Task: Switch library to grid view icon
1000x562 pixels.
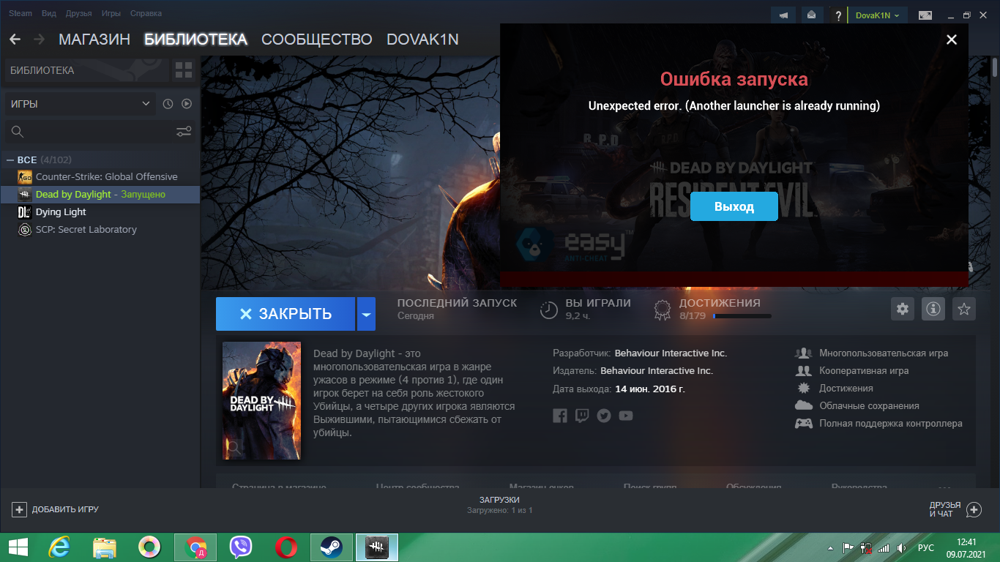Action: point(184,70)
